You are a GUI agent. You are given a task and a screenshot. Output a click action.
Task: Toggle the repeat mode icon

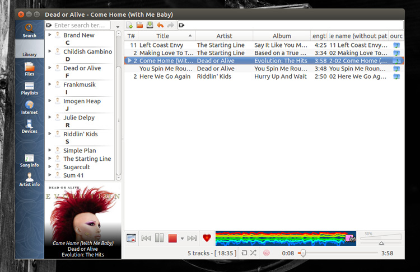[x=244, y=253]
